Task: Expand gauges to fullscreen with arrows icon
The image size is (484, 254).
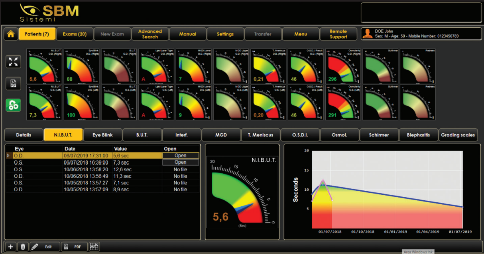Action: coord(13,62)
